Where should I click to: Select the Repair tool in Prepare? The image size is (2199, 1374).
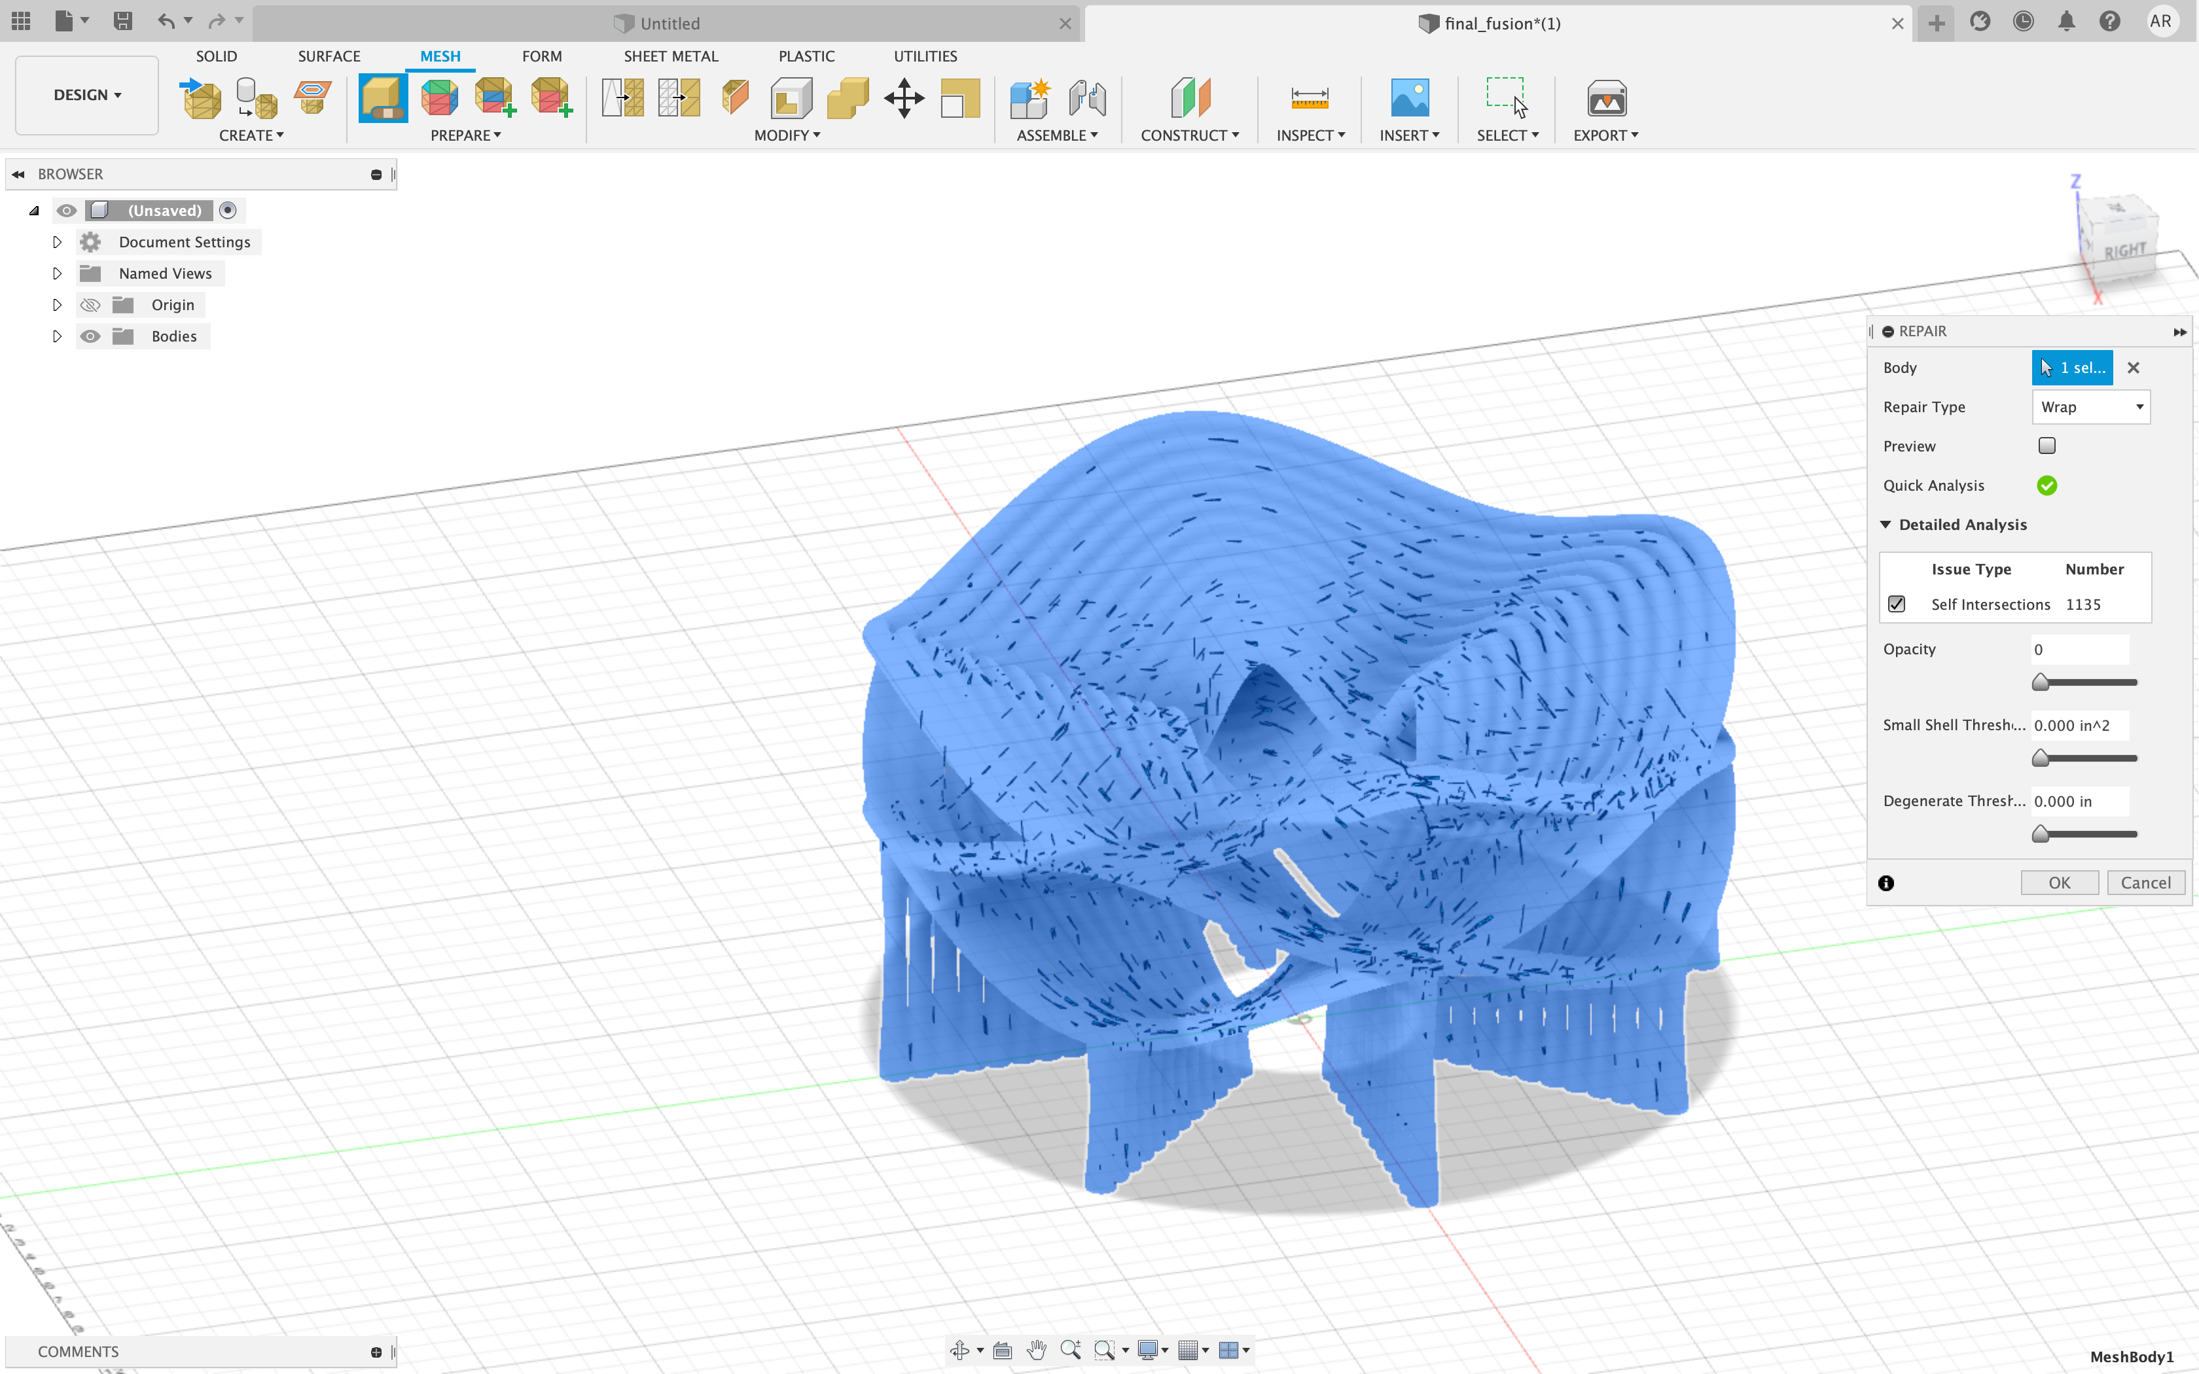pos(383,98)
